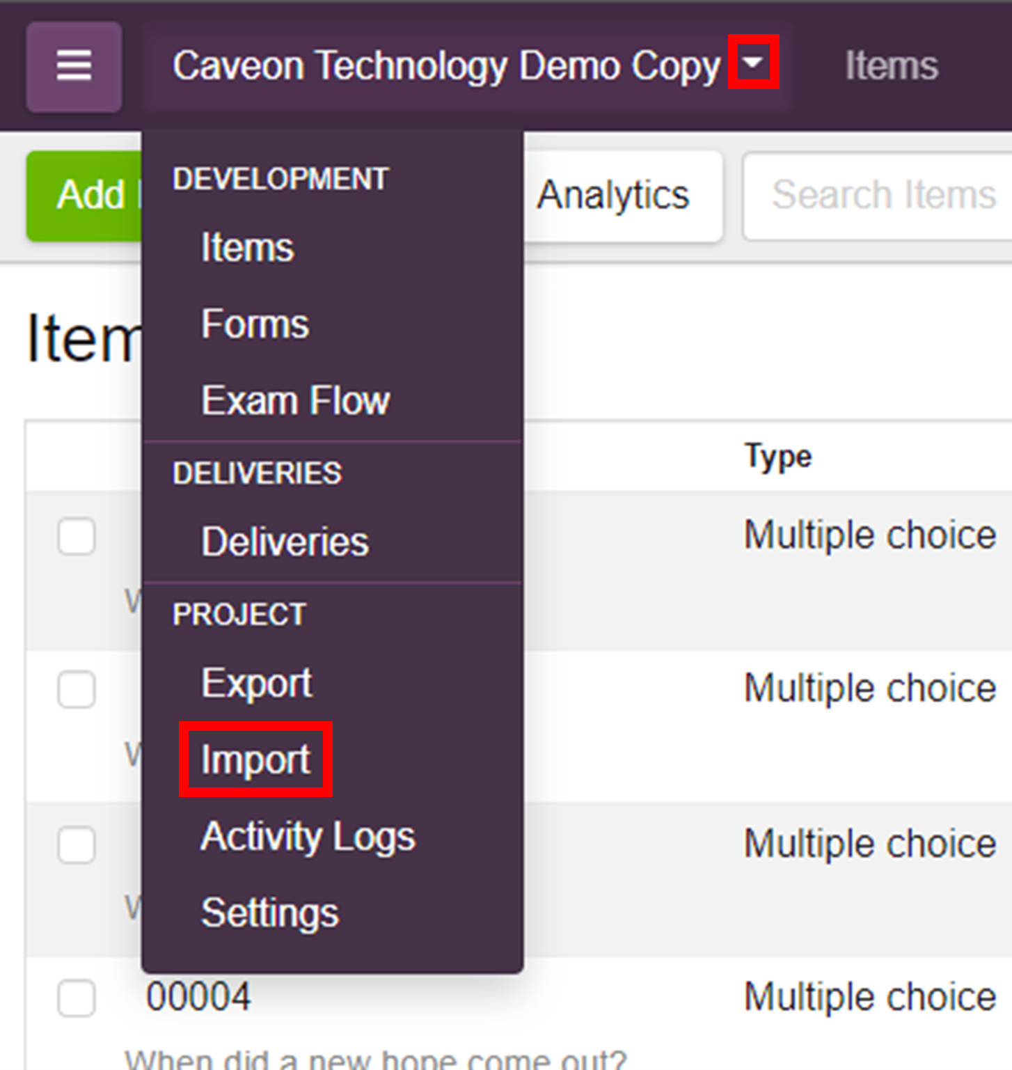This screenshot has height=1070, width=1012.
Task: Click the PROJECT section heading
Action: pos(239,615)
